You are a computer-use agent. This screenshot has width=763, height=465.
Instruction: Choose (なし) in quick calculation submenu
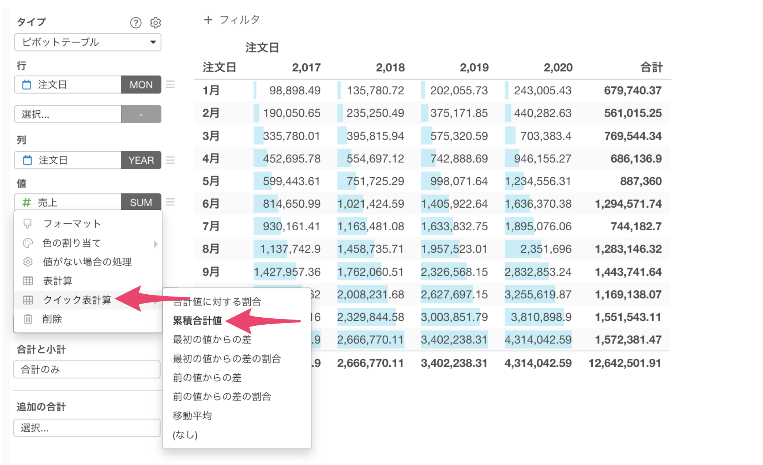coord(185,435)
